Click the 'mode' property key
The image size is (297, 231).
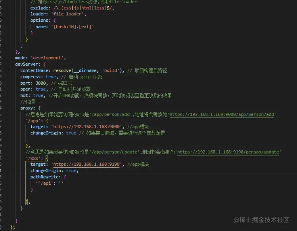tap(20, 58)
